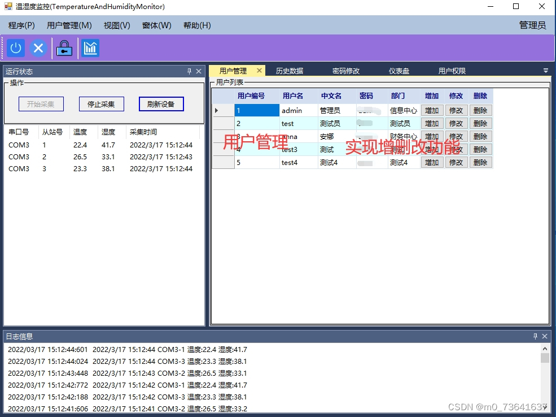This screenshot has height=417, width=556.
Task: Click 修改 in the test row
Action: (x=456, y=124)
